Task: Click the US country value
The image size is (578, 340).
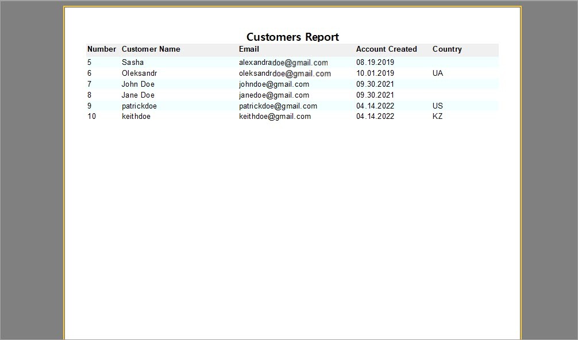Action: 438,106
